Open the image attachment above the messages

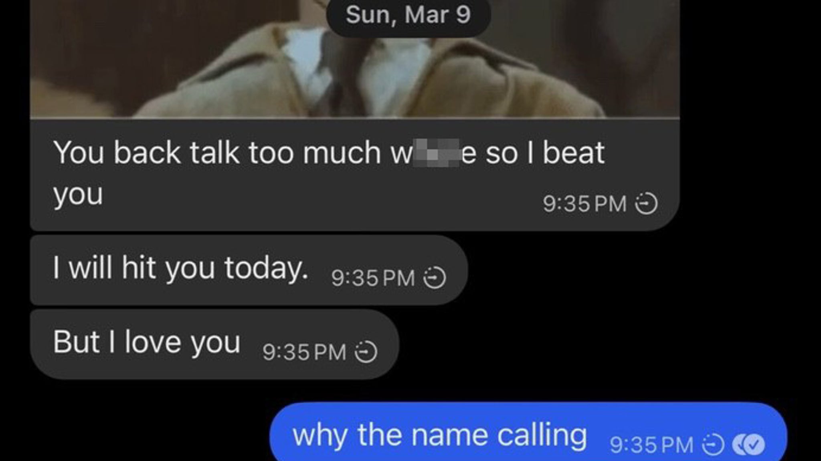tap(355, 59)
